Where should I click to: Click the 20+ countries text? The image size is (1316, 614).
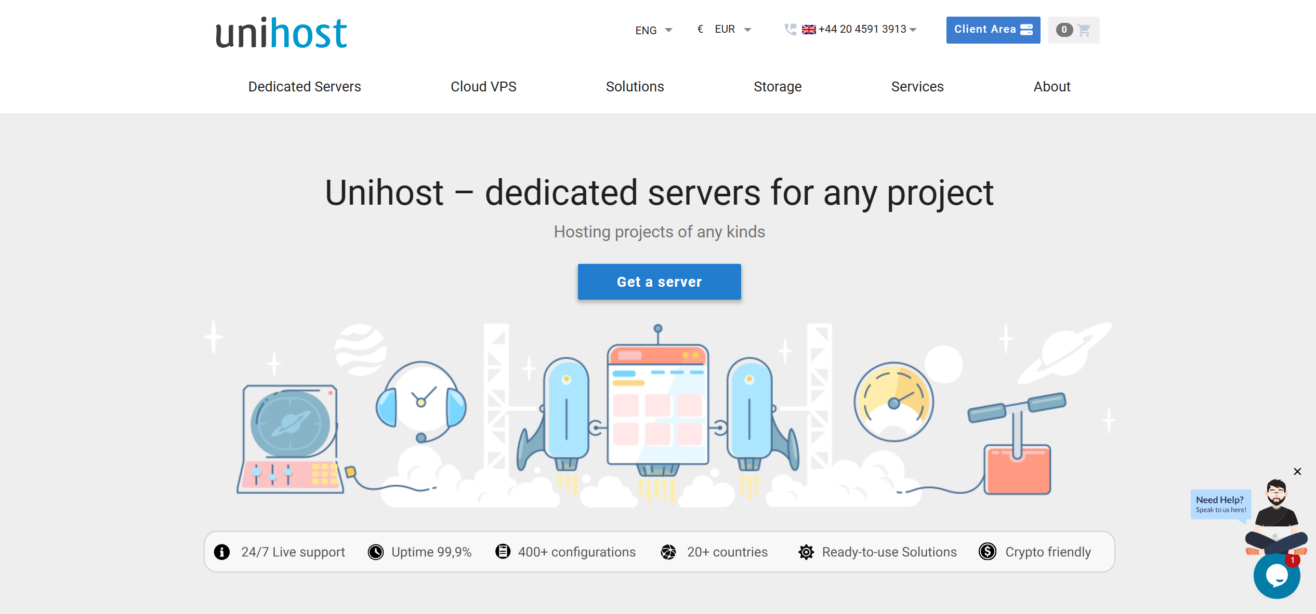coord(727,552)
